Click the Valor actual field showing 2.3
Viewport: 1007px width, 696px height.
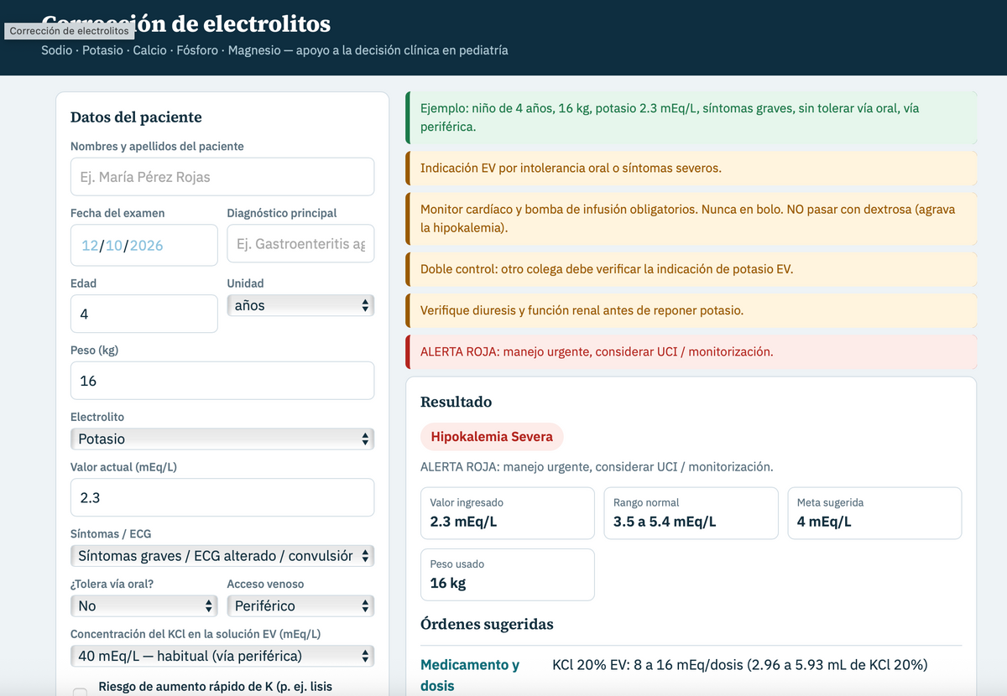click(x=222, y=497)
